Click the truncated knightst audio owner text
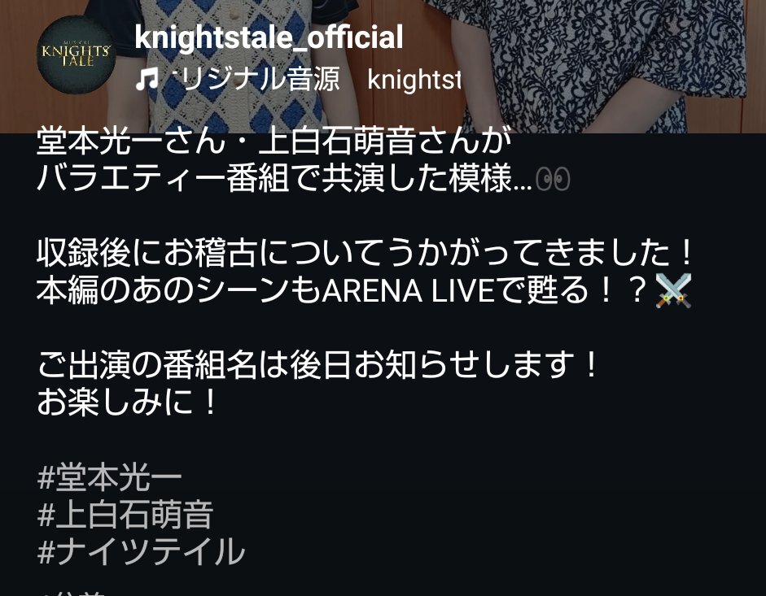 tap(414, 79)
